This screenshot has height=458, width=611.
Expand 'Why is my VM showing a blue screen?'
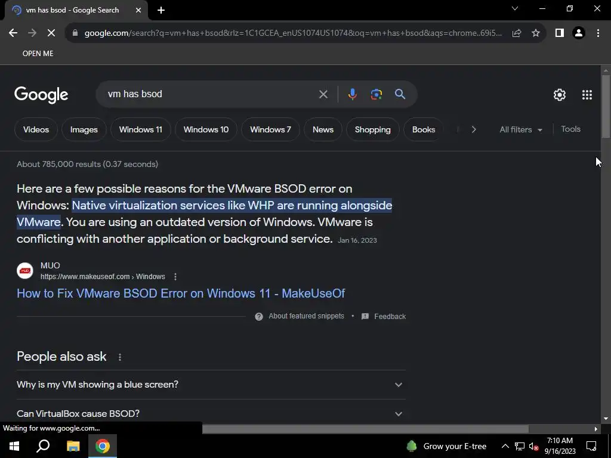pos(211,385)
